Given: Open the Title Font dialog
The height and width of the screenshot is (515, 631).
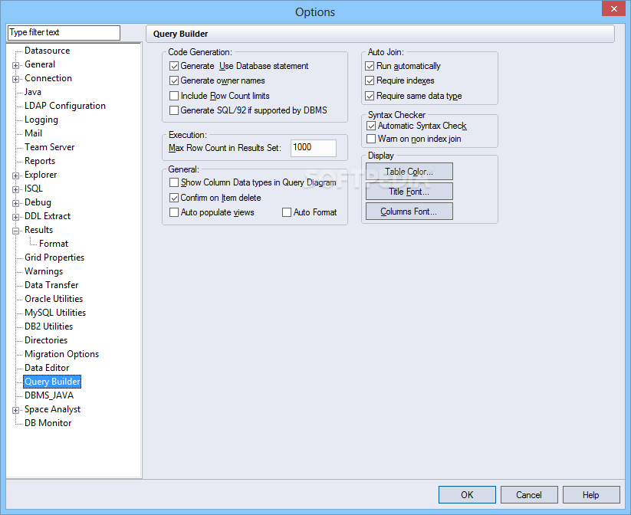Looking at the screenshot, I should tap(409, 192).
